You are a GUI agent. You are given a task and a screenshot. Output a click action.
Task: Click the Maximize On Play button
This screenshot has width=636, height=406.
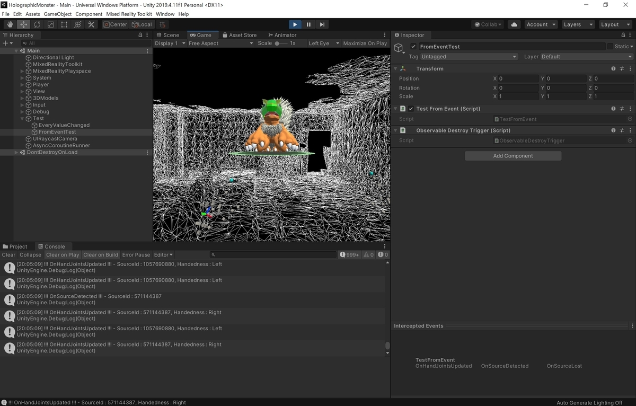(x=365, y=43)
